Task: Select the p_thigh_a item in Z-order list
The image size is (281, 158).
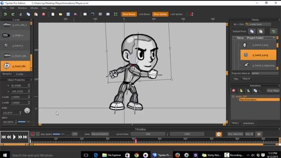Action: pos(15,35)
